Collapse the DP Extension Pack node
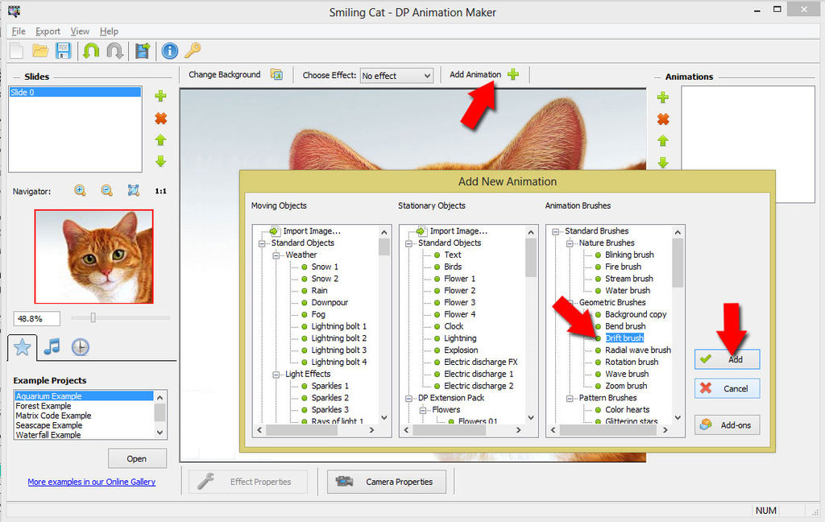Image resolution: width=825 pixels, height=522 pixels. click(408, 399)
